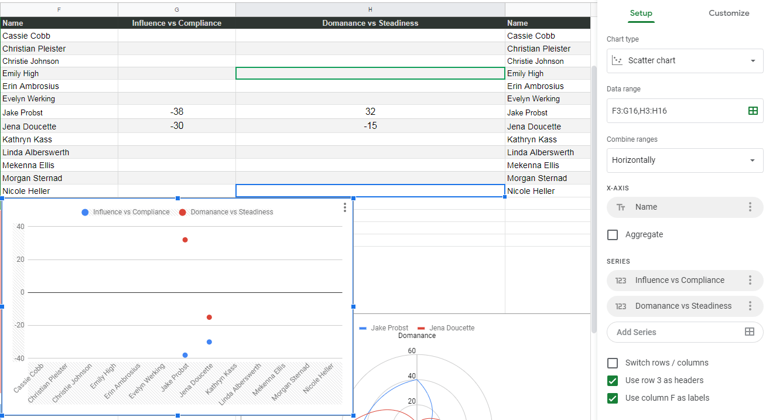Select Nicole Heller in right Name column
Image resolution: width=766 pixels, height=420 pixels.
click(548, 191)
